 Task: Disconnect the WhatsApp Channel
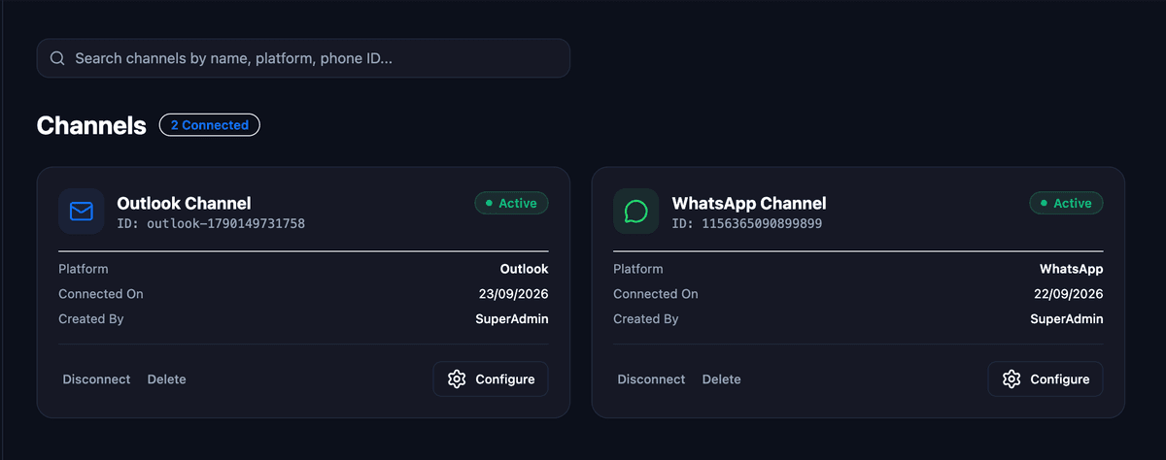(651, 379)
